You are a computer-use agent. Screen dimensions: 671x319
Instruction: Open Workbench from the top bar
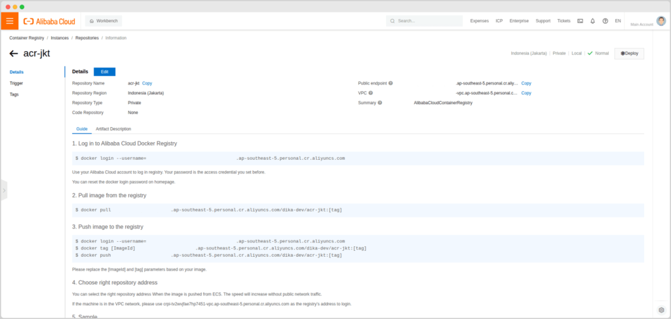point(104,21)
